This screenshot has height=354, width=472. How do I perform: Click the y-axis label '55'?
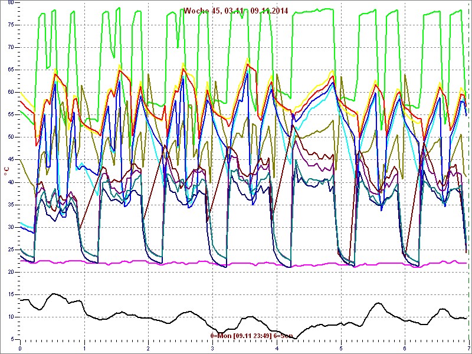coord(10,114)
